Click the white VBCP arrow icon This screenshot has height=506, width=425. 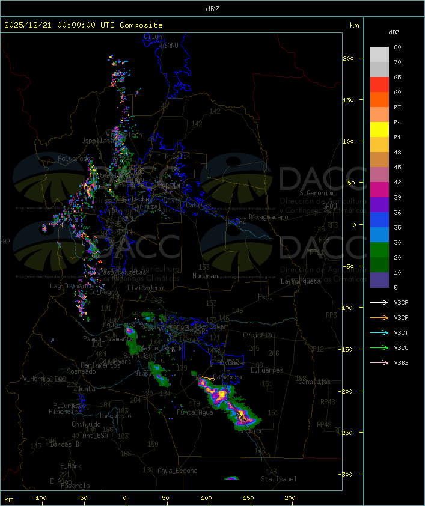tap(379, 302)
